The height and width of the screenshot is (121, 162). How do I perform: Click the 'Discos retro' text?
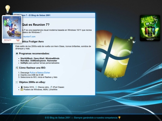[x=43, y=87]
